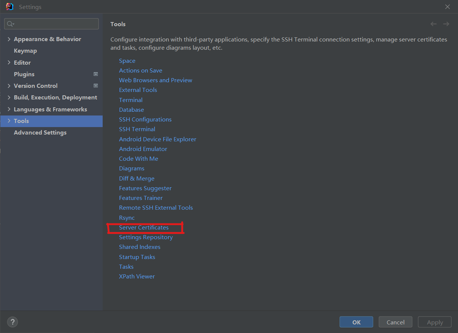This screenshot has height=333, width=458.
Task: Open help with the question mark button
Action: pyautogui.click(x=12, y=322)
